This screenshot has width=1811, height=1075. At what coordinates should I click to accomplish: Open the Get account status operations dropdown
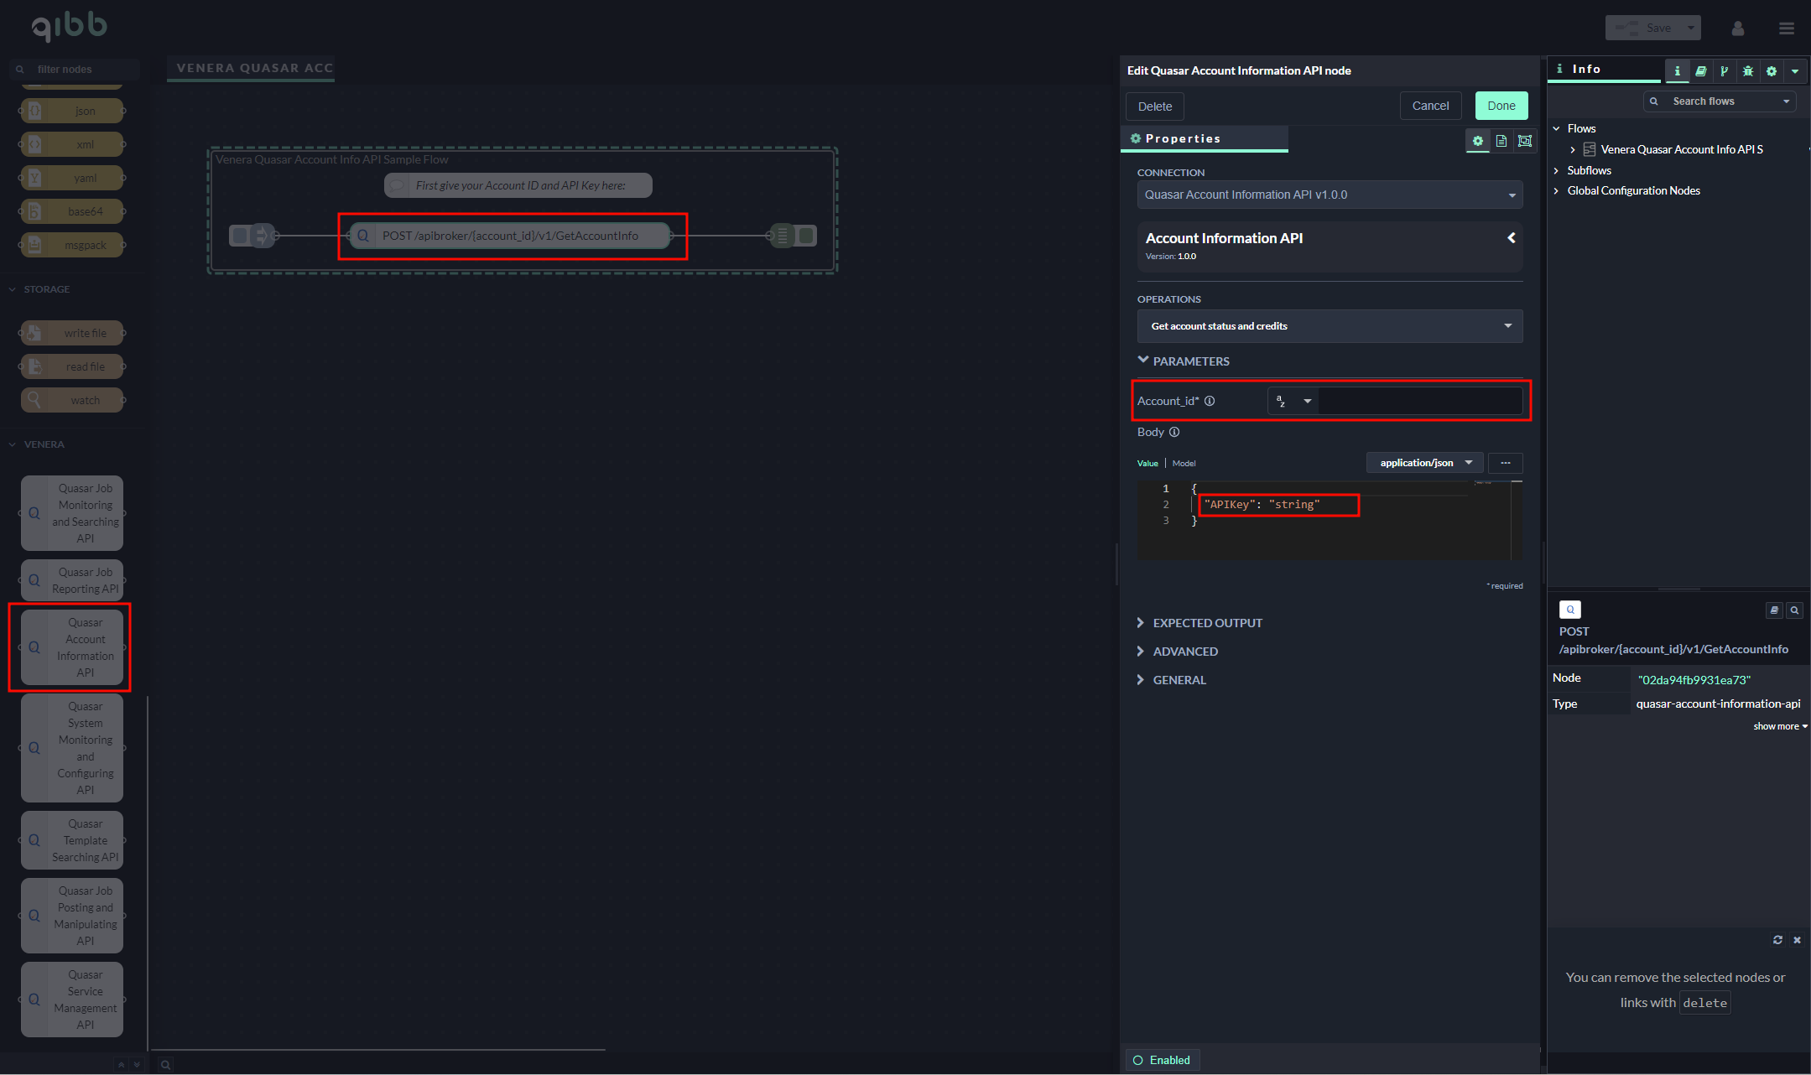(1330, 326)
